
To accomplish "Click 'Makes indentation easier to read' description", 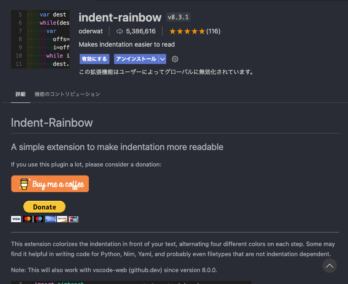I will tap(127, 44).
